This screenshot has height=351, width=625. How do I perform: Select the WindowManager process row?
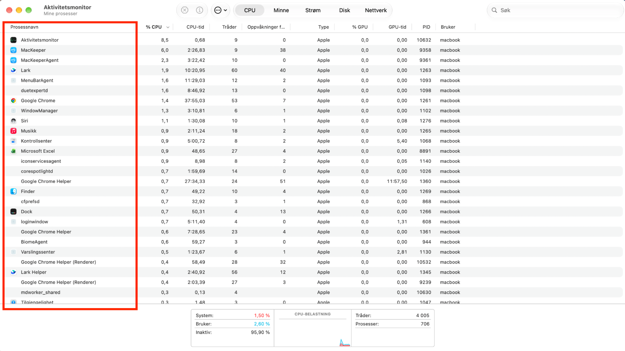[314, 111]
